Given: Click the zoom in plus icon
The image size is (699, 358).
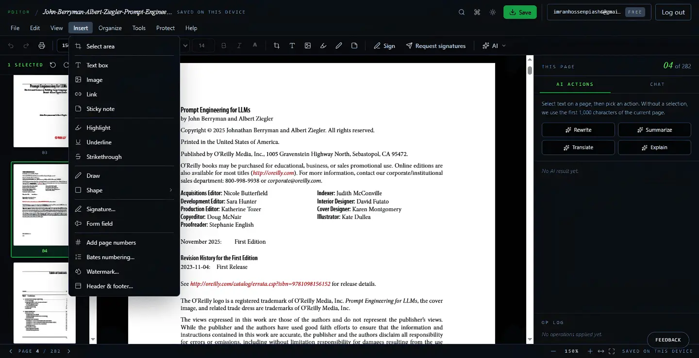Looking at the screenshot, I should [590, 351].
